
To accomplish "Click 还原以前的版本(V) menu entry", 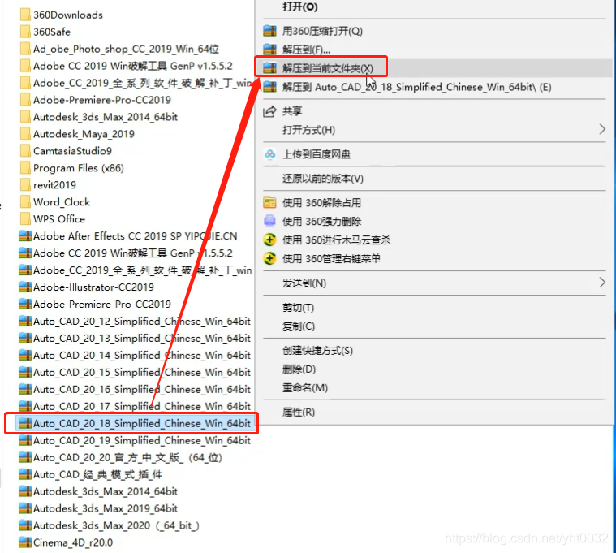I will [x=323, y=179].
